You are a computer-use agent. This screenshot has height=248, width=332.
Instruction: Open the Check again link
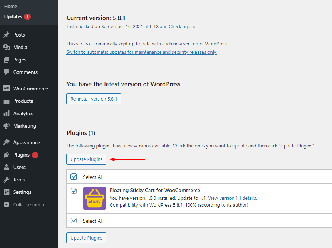[x=182, y=26]
